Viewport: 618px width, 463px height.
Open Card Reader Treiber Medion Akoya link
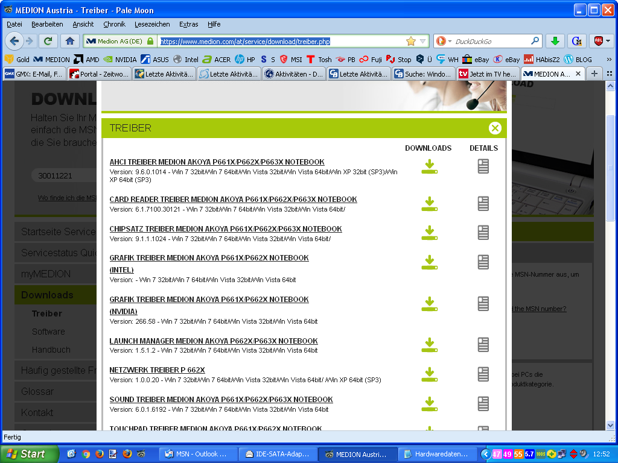click(233, 199)
